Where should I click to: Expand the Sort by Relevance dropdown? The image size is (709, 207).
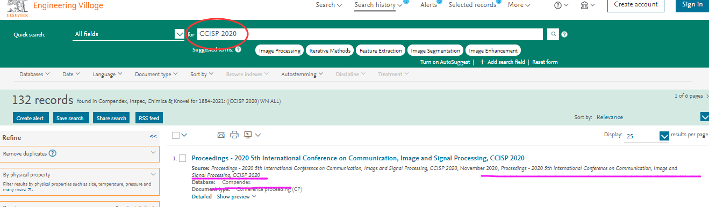coord(705,117)
